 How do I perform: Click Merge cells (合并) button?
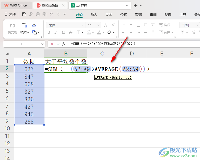click(164, 32)
